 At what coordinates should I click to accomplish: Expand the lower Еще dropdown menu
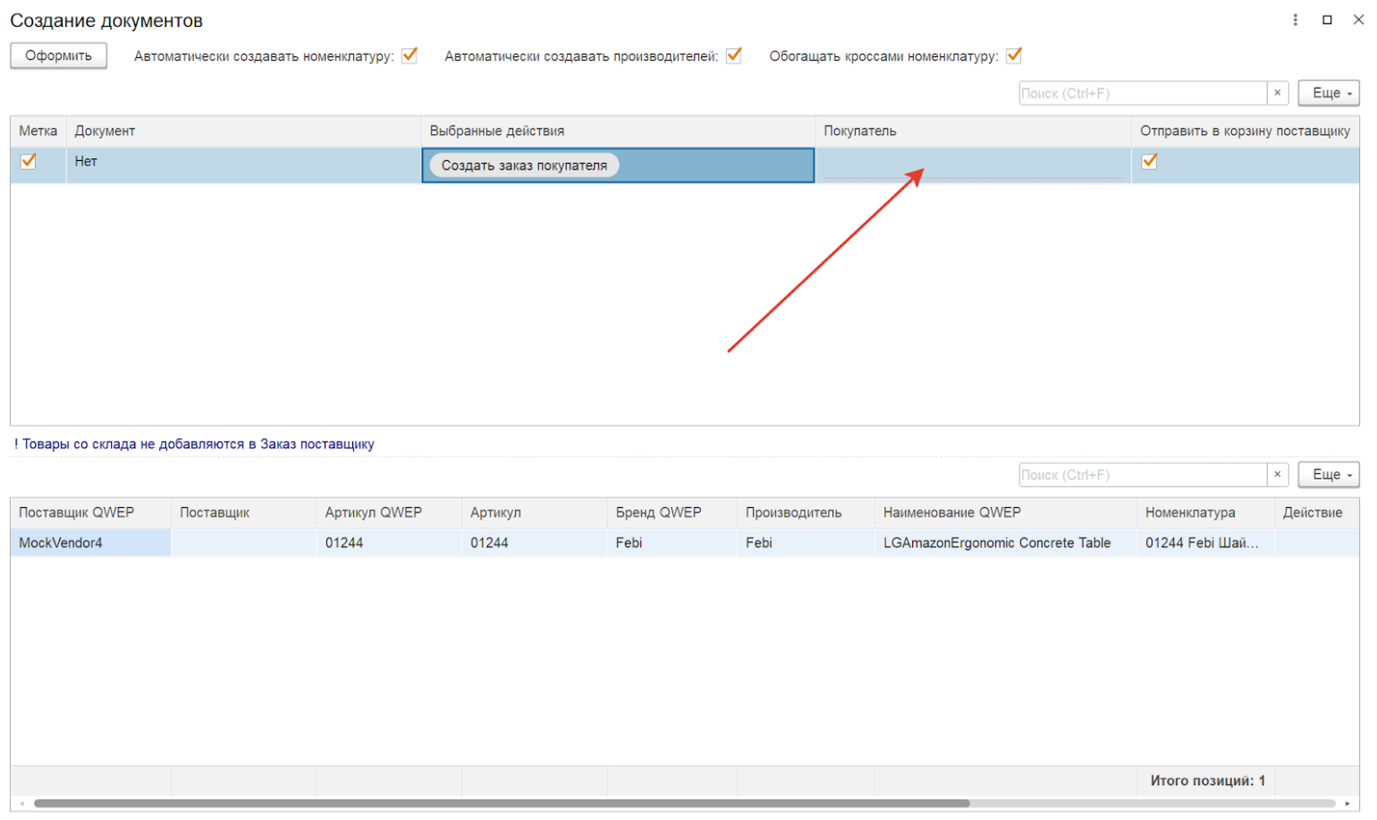(x=1329, y=475)
